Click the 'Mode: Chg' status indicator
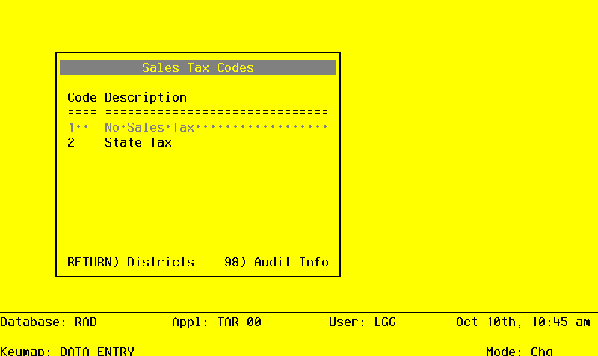This screenshot has height=356, width=598. coord(519,351)
